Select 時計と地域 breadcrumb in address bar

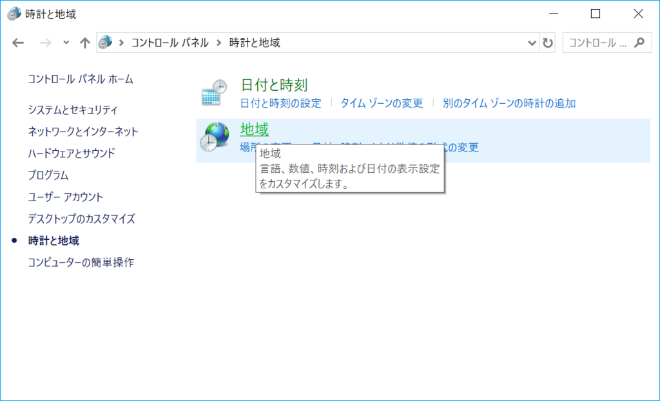pyautogui.click(x=255, y=43)
